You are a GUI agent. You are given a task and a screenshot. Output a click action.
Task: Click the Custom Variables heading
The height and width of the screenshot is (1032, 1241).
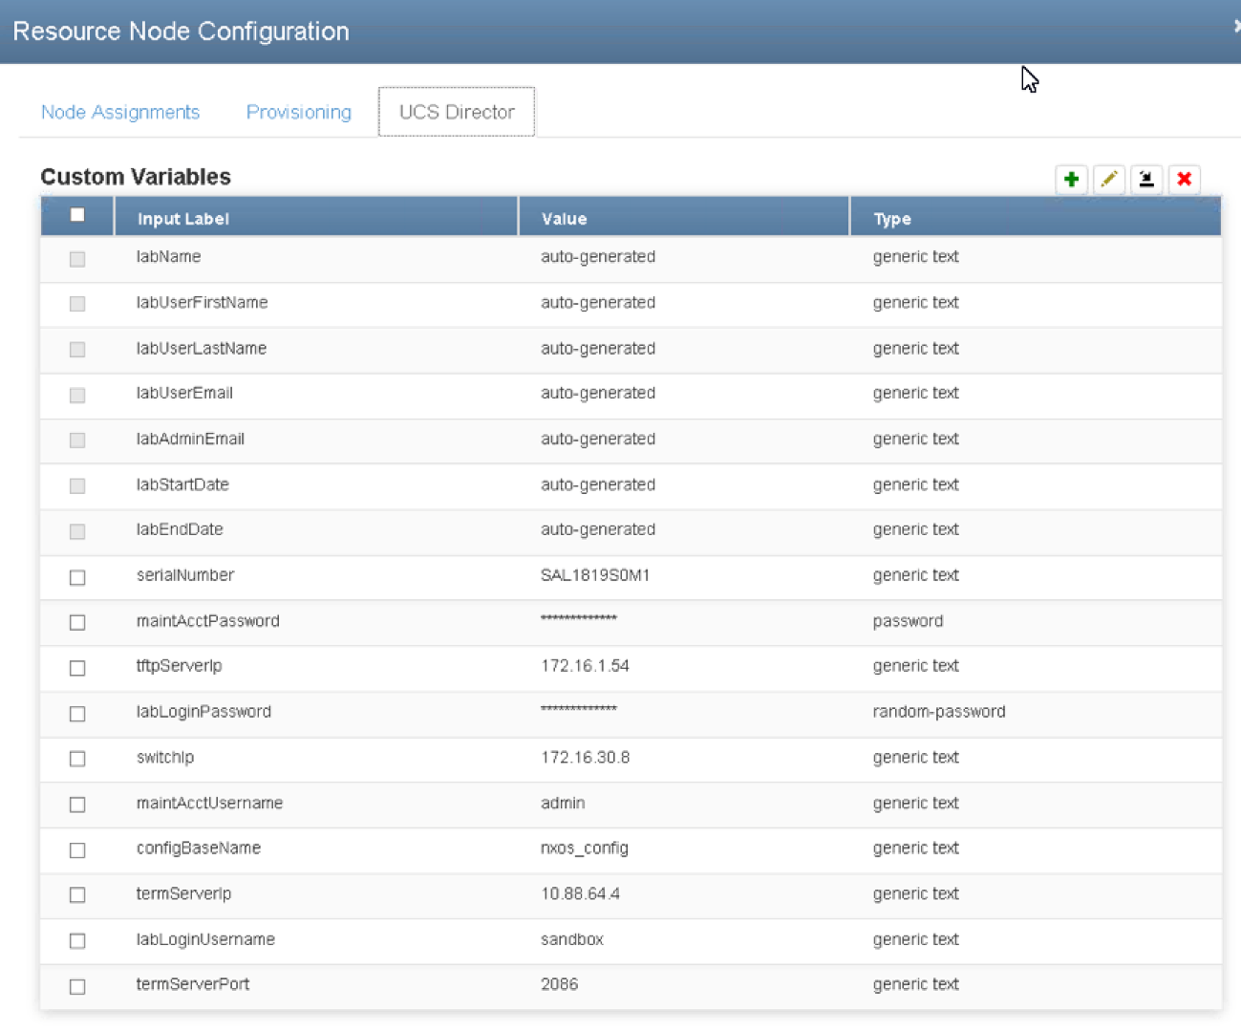point(136,177)
